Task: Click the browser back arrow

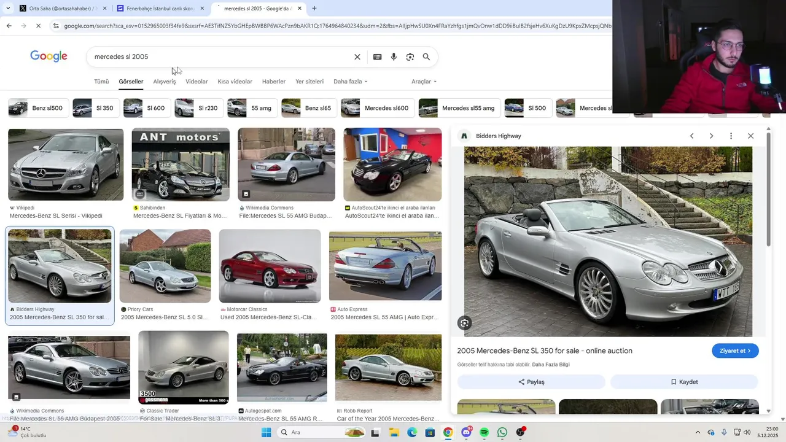Action: [x=9, y=26]
